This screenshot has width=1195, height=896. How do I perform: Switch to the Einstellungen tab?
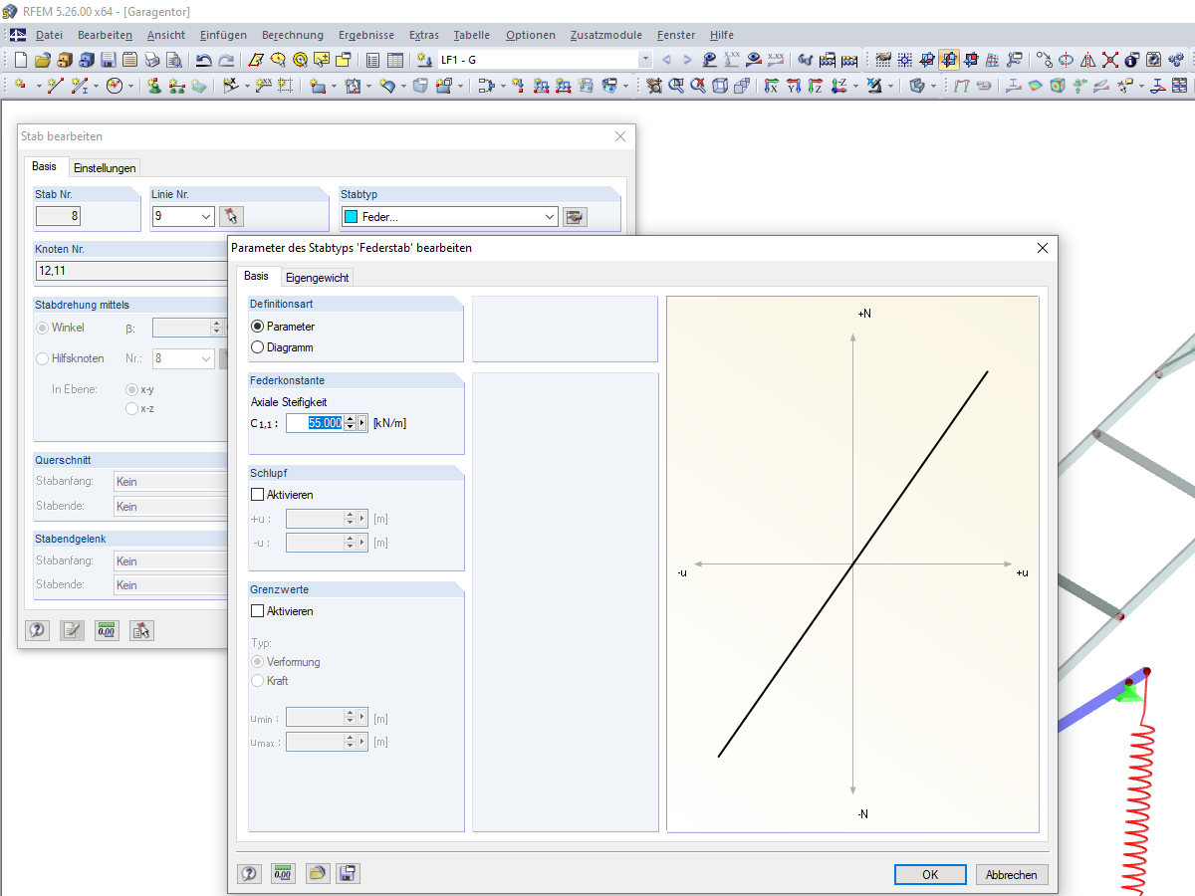(x=105, y=168)
